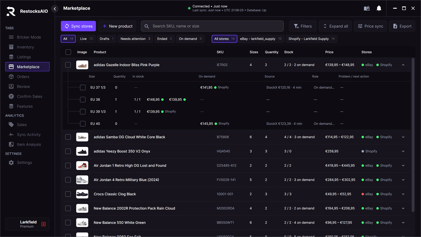Click the Sync stores button

78,26
